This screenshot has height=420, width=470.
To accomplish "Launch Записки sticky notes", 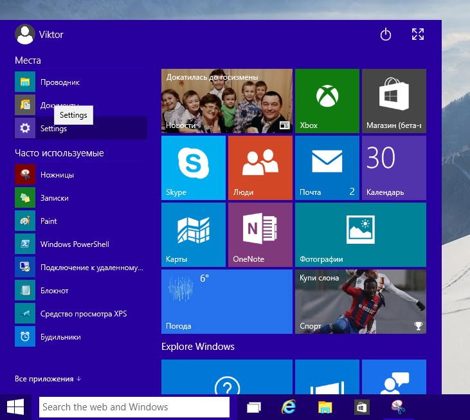I will [80, 197].
